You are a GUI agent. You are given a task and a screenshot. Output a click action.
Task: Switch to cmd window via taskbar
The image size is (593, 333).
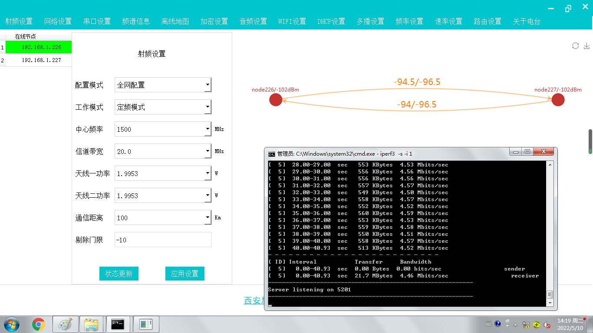(119, 324)
